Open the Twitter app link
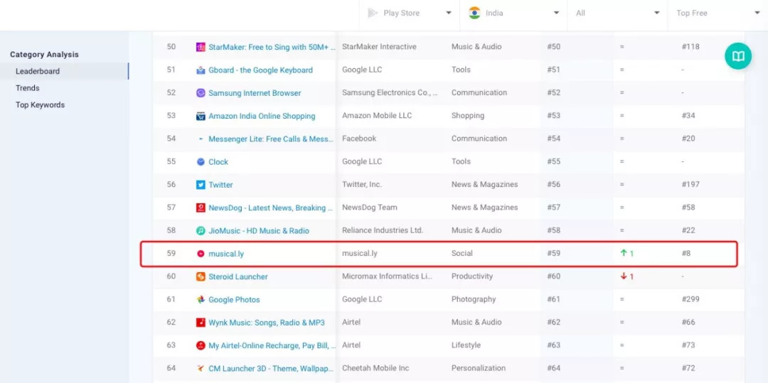 click(221, 185)
